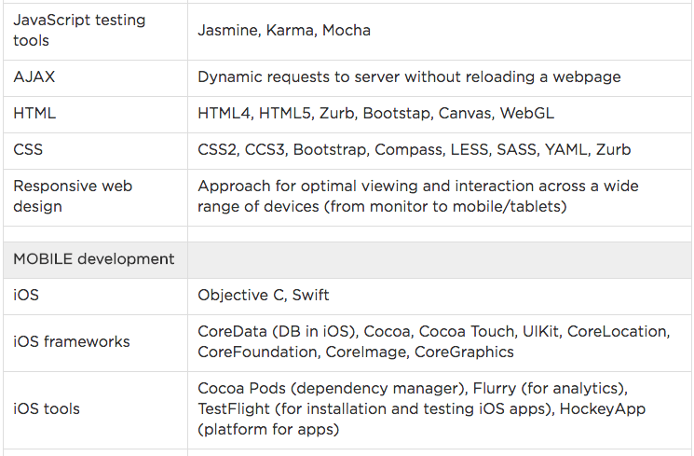The width and height of the screenshot is (694, 456).
Task: Click the word 'WebGL' in HTML row
Action: (526, 113)
